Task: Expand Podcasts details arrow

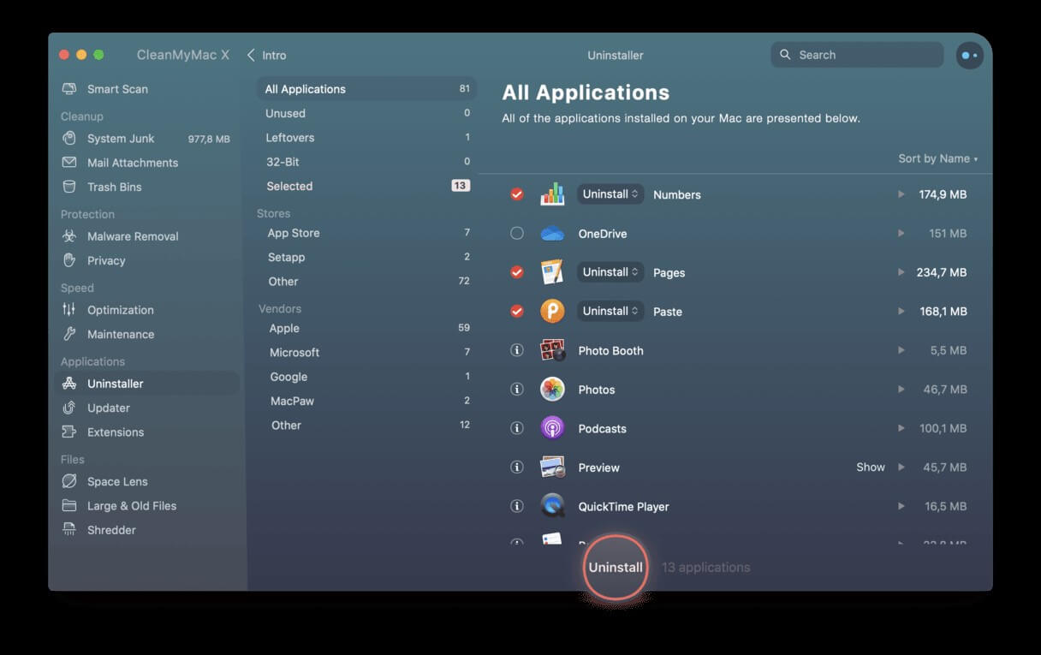Action: (901, 428)
